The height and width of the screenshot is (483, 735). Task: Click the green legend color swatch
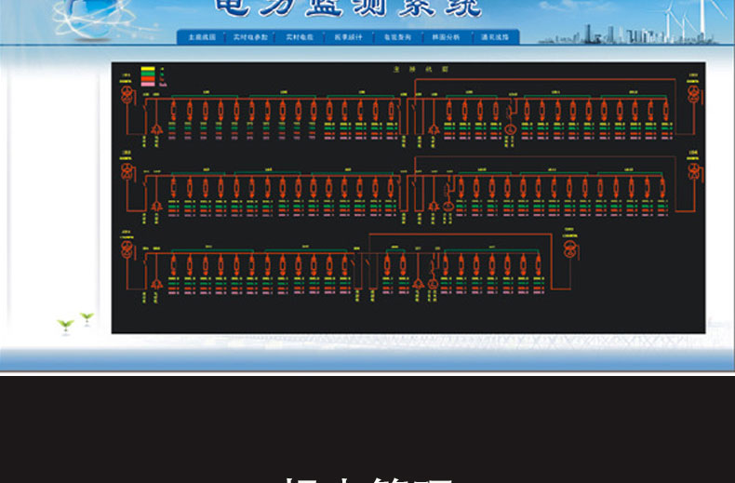pyautogui.click(x=147, y=74)
